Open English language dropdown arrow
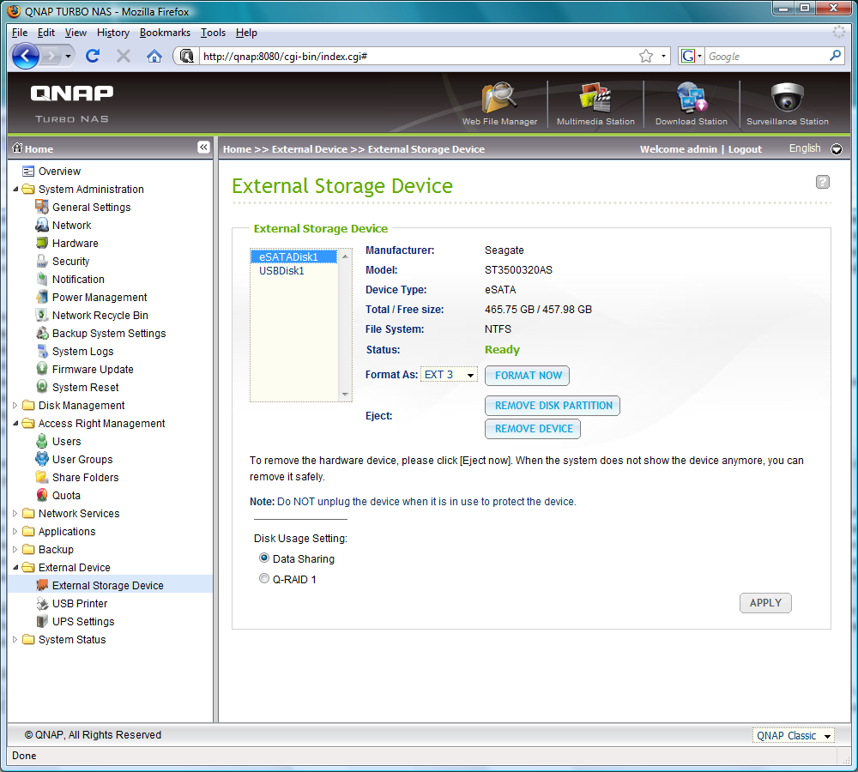Screen dimensions: 858x772 coord(836,149)
